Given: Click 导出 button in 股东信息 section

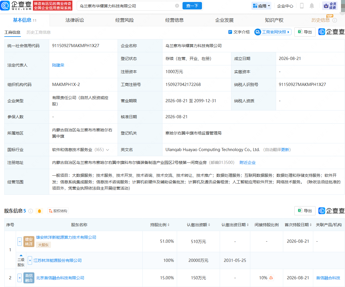Looking at the screenshot, I should (x=305, y=211).
